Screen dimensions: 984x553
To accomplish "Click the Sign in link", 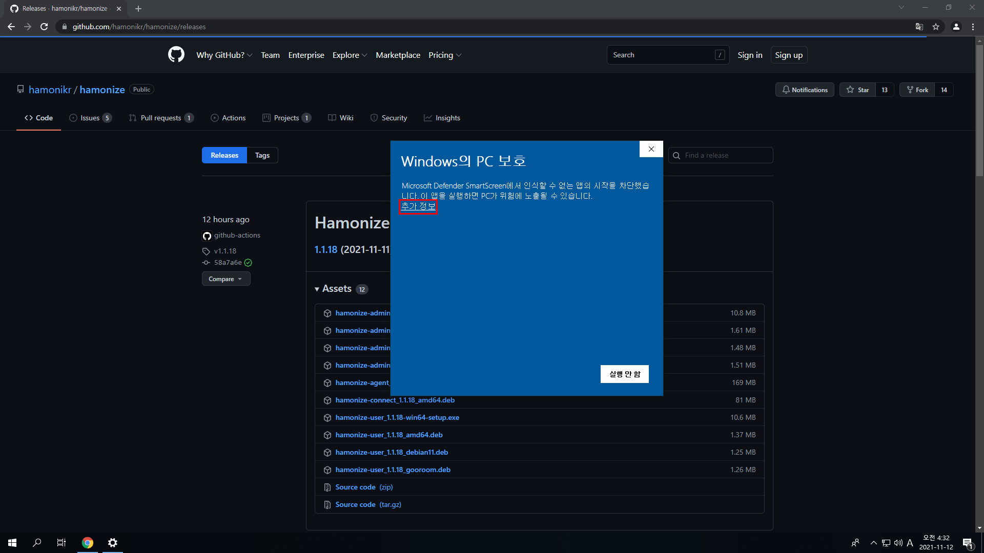I will [750, 55].
